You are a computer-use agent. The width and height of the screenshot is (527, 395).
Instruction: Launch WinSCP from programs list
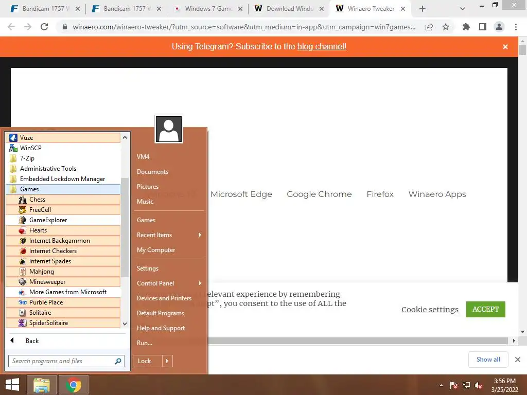click(x=63, y=148)
